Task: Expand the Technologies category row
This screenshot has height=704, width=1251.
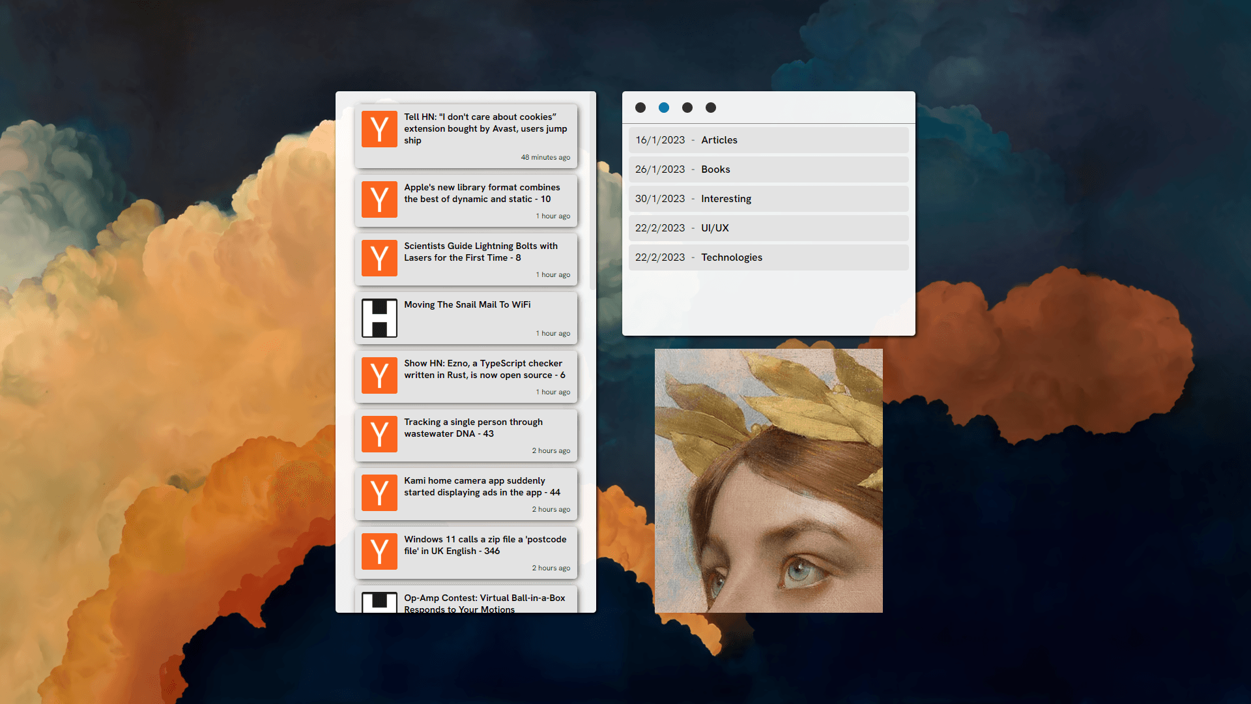Action: (766, 257)
